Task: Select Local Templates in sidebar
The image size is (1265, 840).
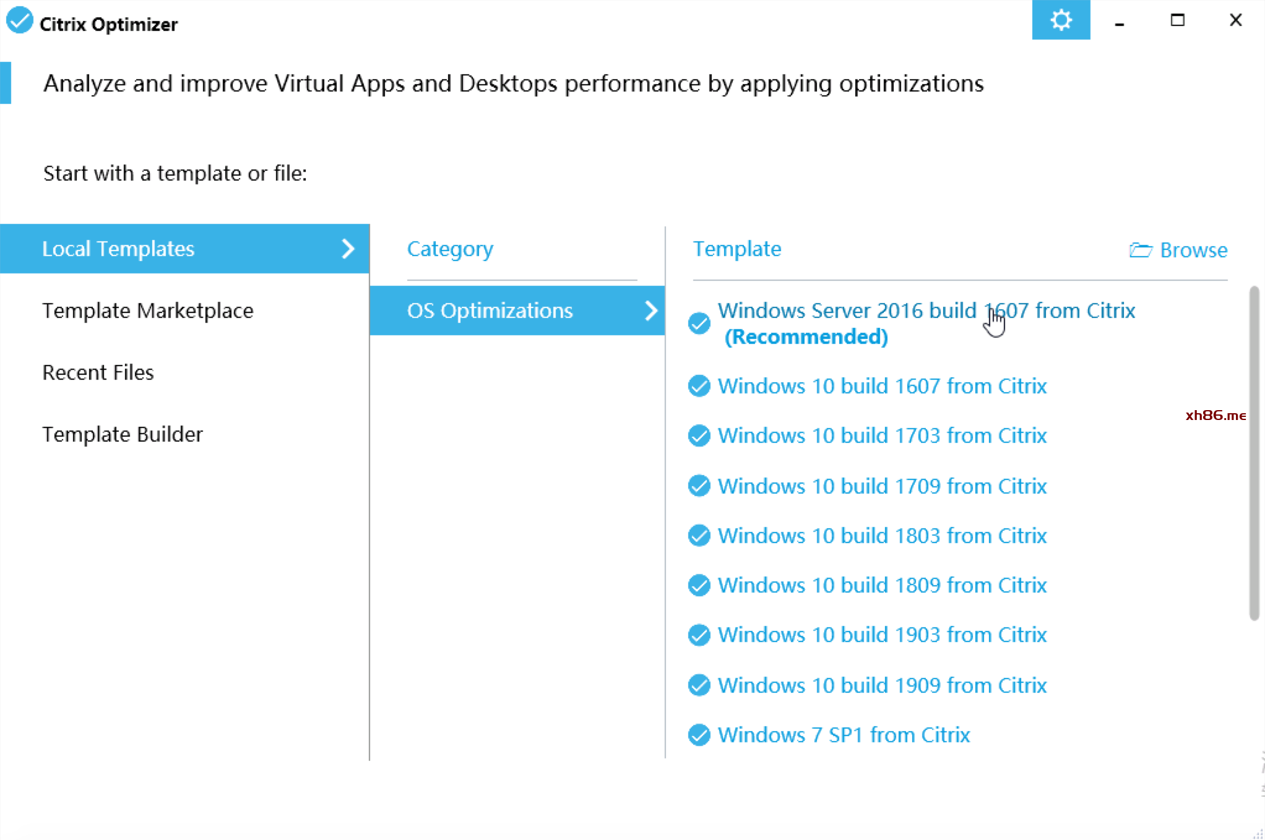Action: point(184,249)
